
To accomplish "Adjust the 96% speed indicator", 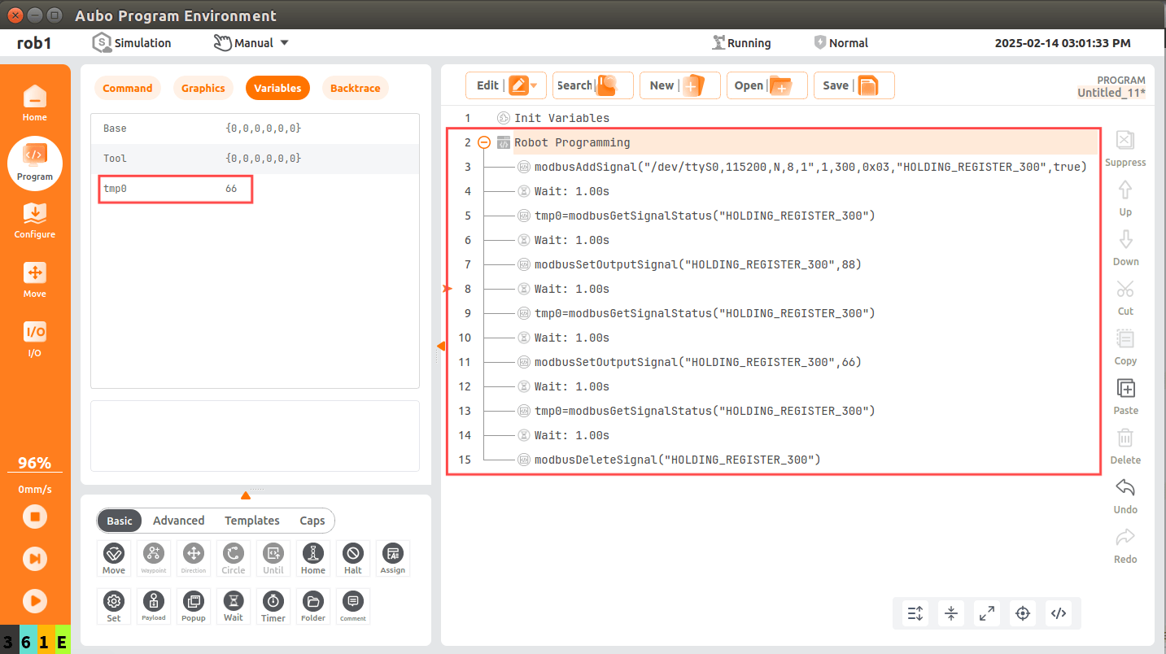I will [x=35, y=463].
